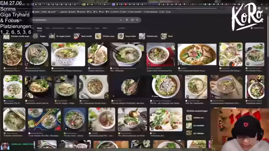Select the Bilder tab
The height and width of the screenshot is (151, 269).
(40, 28)
